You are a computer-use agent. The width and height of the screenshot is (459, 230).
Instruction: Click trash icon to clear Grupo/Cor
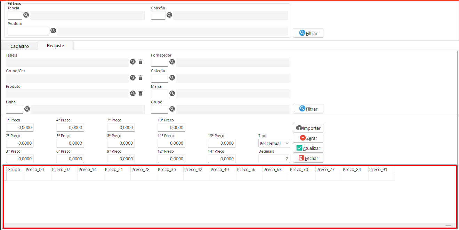click(x=140, y=78)
